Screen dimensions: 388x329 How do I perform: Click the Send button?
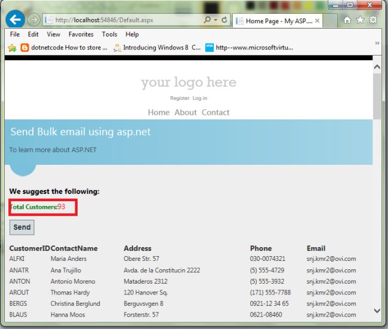[22, 227]
